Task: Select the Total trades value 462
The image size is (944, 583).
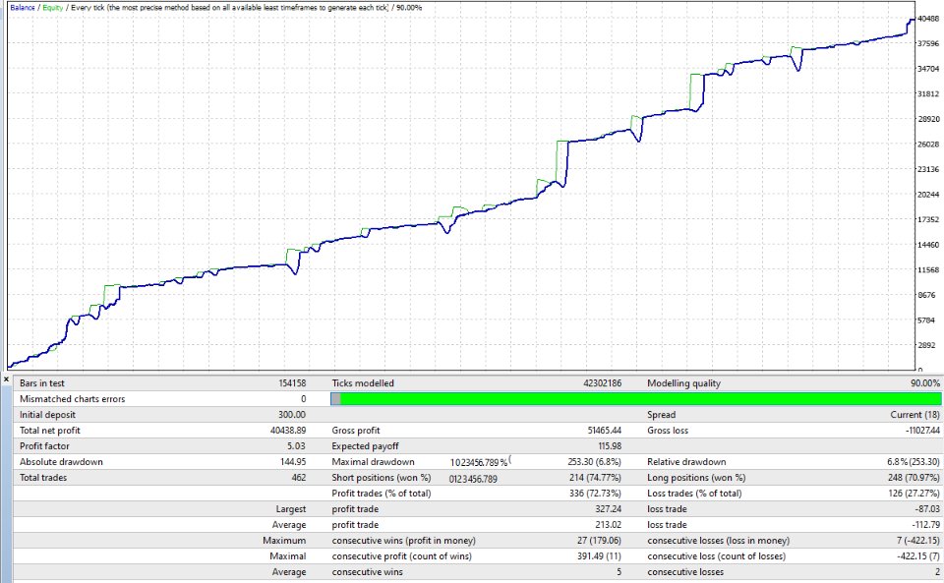Action: 299,477
